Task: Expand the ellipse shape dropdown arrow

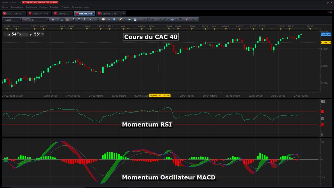Action: tap(176, 19)
